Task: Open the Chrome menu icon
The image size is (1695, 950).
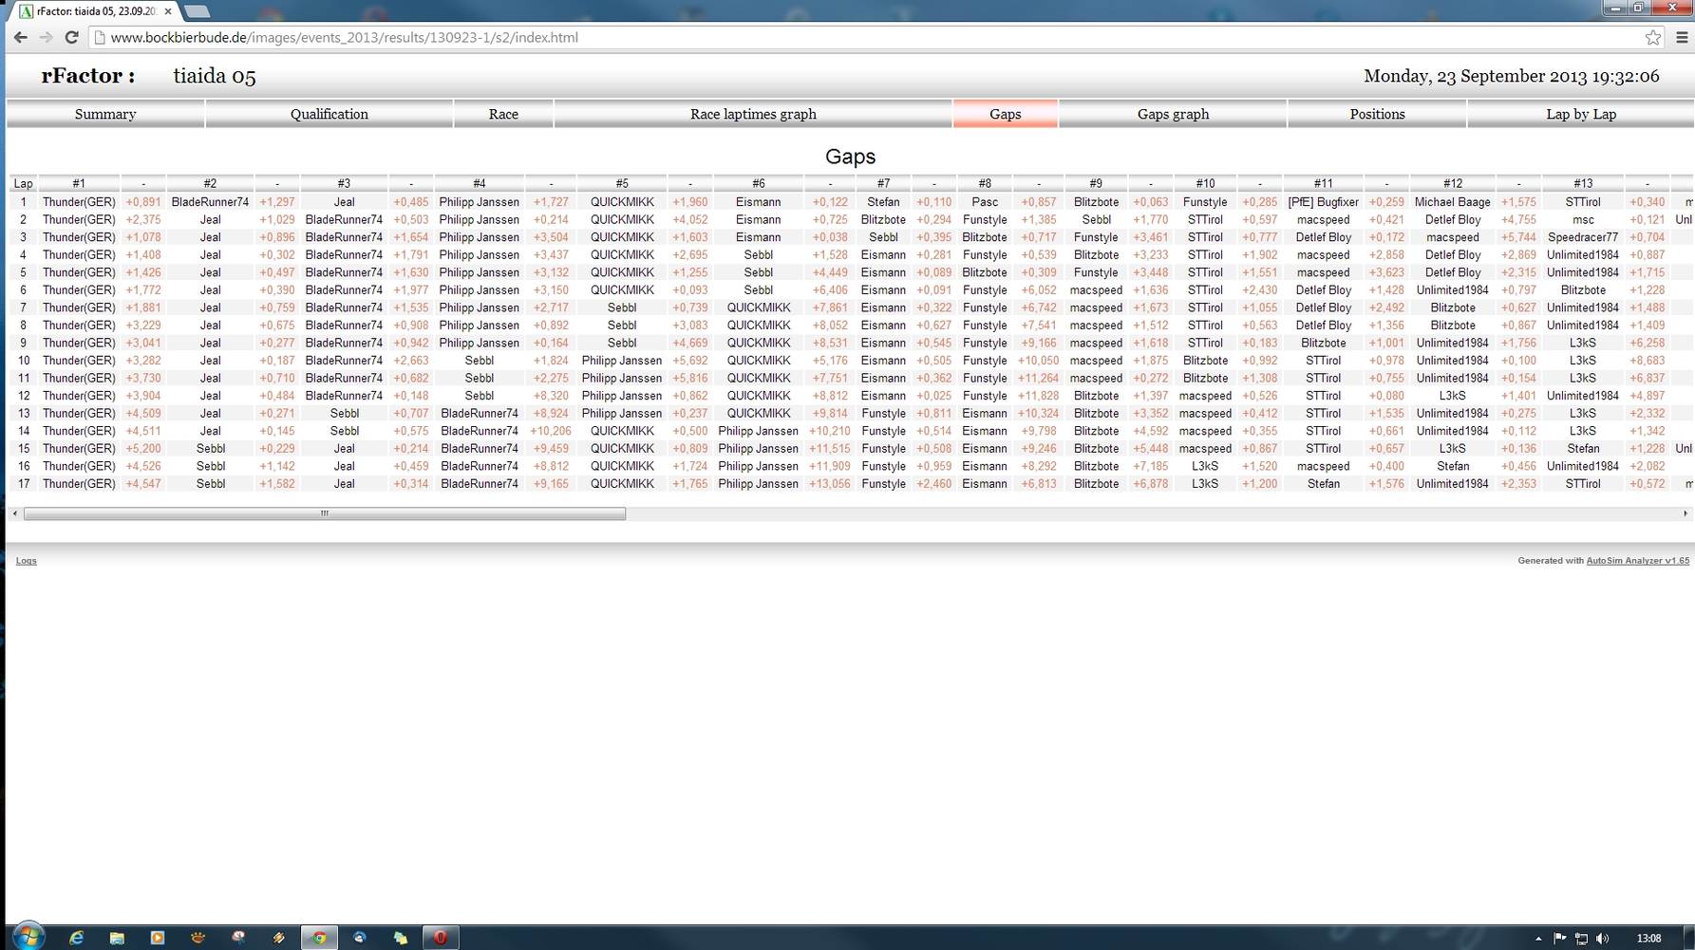Action: point(1682,38)
